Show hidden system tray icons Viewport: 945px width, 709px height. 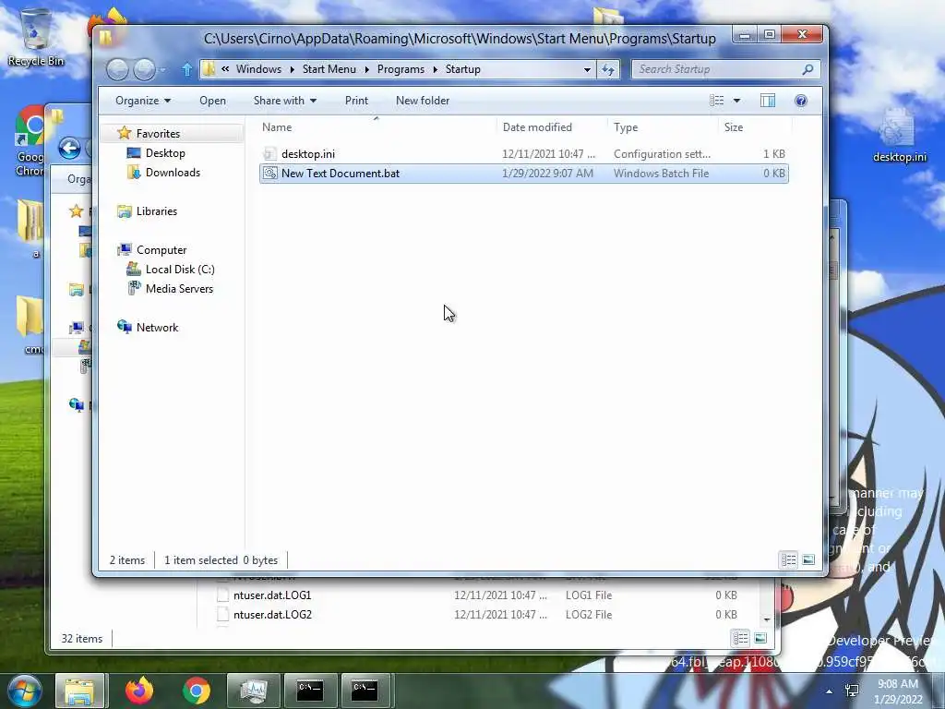[x=830, y=691]
